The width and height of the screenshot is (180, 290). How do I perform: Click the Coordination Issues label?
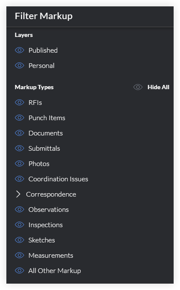58,179
